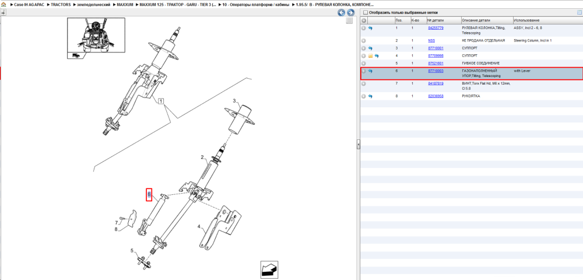Open part number link 84255779
The height and width of the screenshot is (280, 583).
pos(436,28)
